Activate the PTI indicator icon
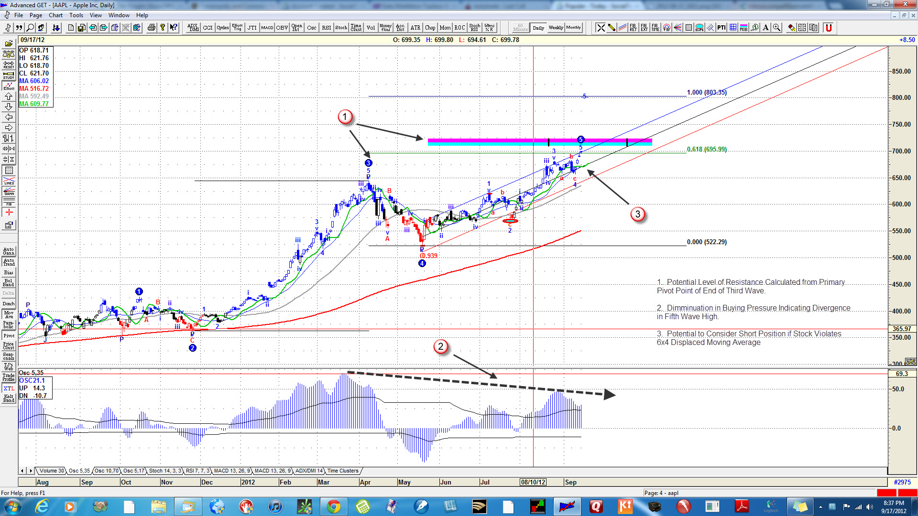This screenshot has height=516, width=918. click(721, 28)
